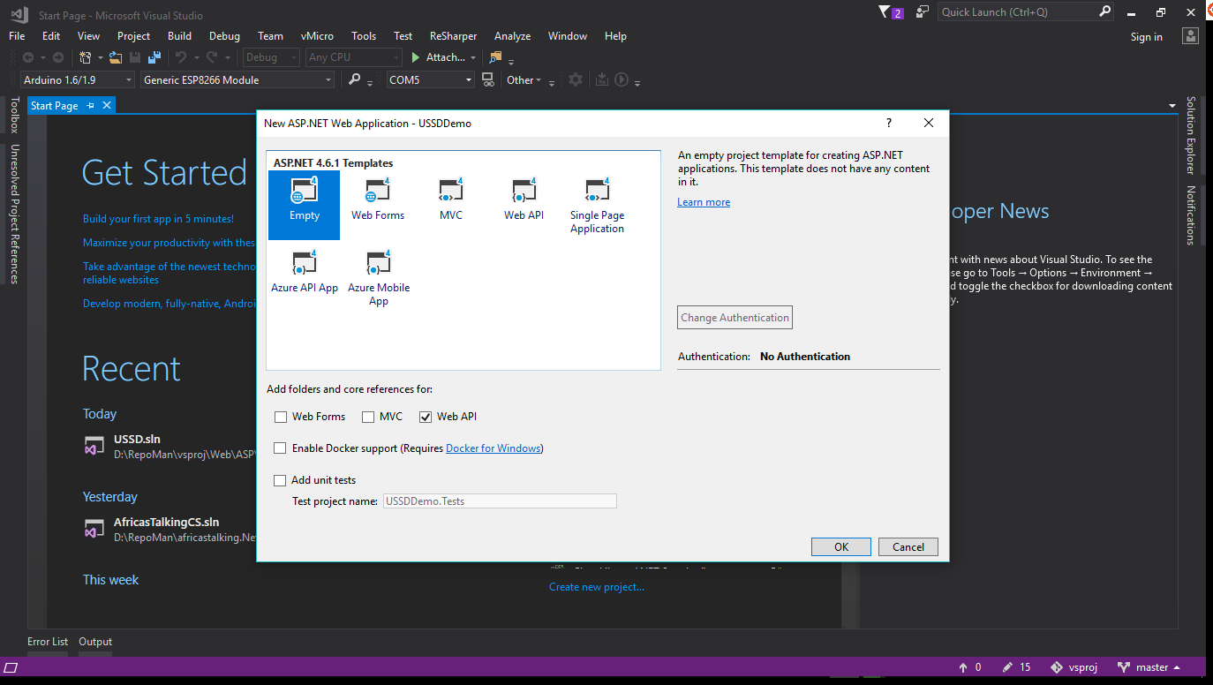The height and width of the screenshot is (685, 1213).
Task: Expand the Generic ESP8266 Module dropdown
Action: point(238,79)
